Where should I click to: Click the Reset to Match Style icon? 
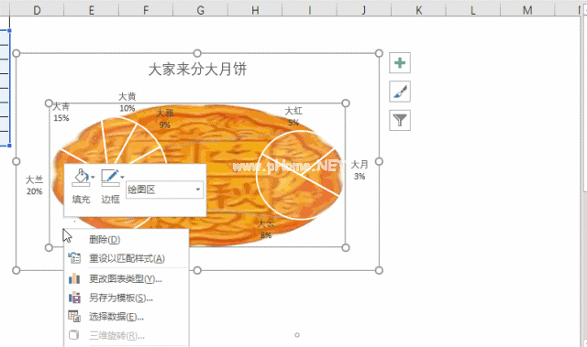[74, 257]
